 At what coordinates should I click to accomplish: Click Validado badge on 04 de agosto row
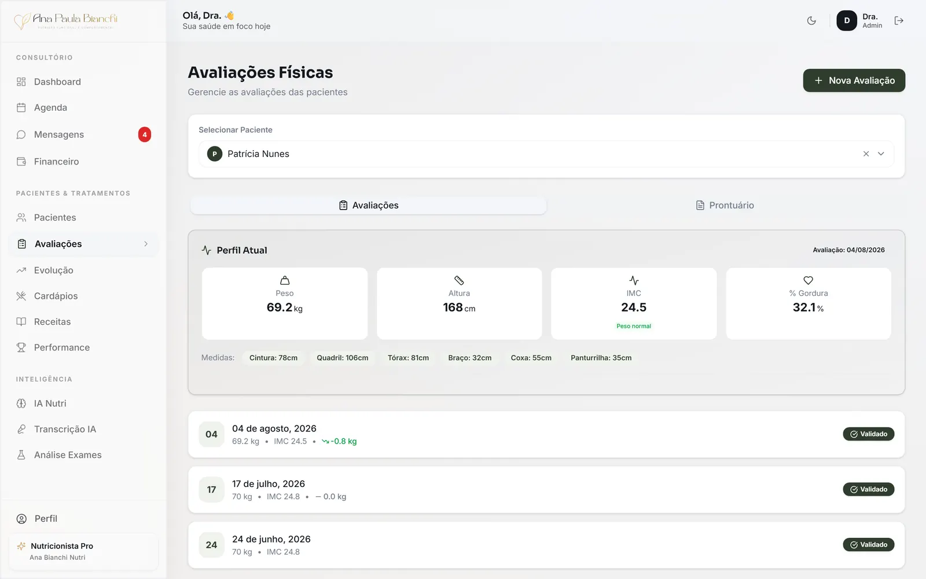[868, 434]
